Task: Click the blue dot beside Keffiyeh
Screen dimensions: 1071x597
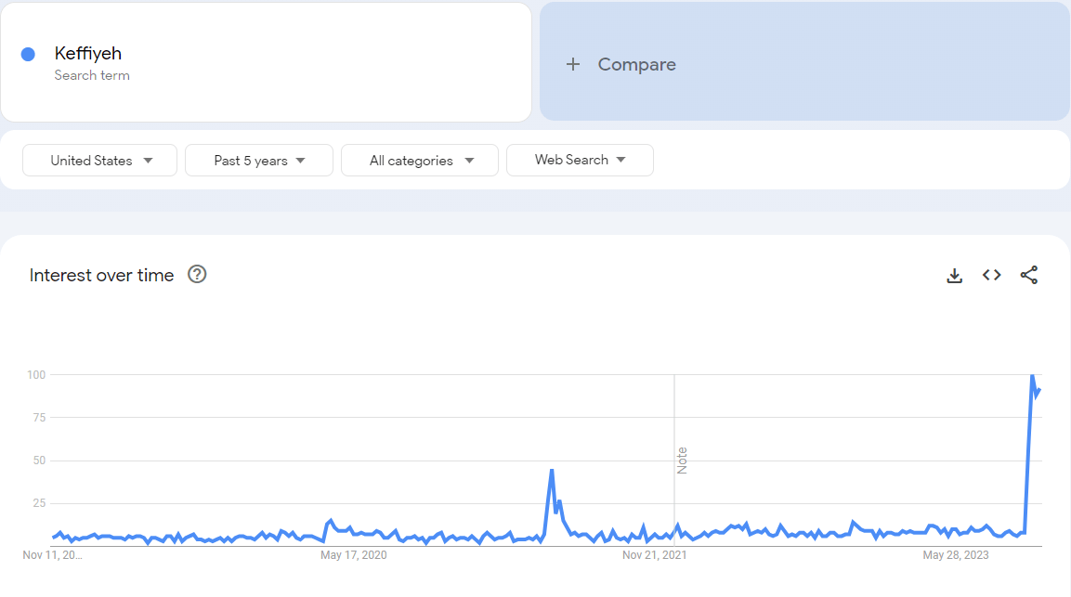Action: [28, 54]
